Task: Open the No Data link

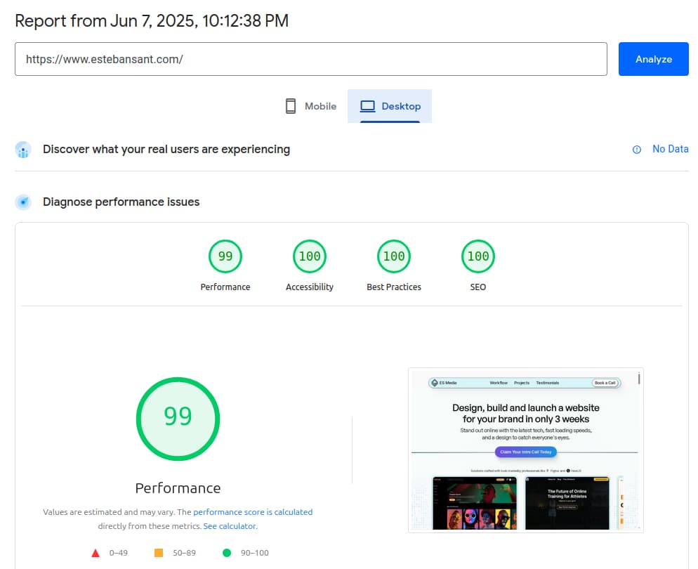Action: [670, 149]
